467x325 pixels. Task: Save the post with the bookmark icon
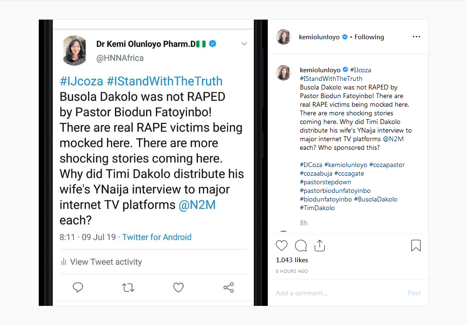tap(416, 245)
